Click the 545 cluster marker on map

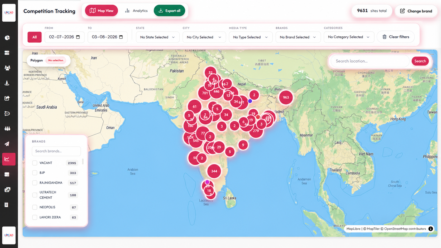click(196, 141)
